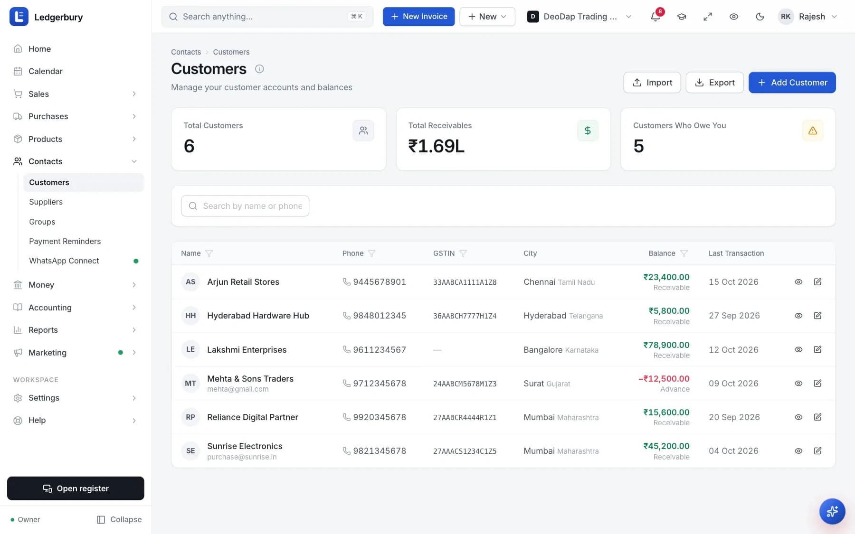Open WhatsApp Connect menu item
The width and height of the screenshot is (855, 534).
pyautogui.click(x=84, y=261)
